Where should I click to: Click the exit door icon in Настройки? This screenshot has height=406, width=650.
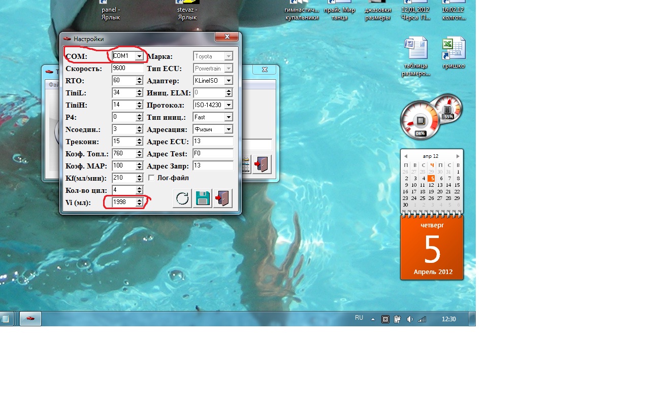pyautogui.click(x=223, y=198)
